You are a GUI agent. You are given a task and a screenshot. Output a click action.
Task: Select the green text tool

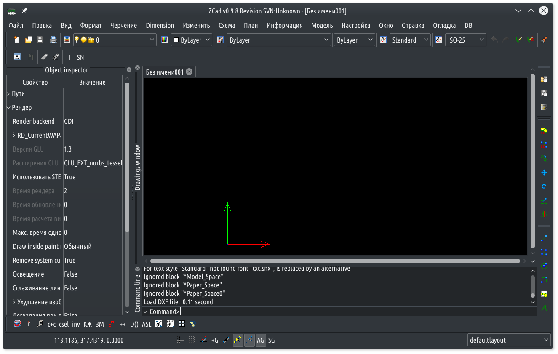(x=544, y=308)
